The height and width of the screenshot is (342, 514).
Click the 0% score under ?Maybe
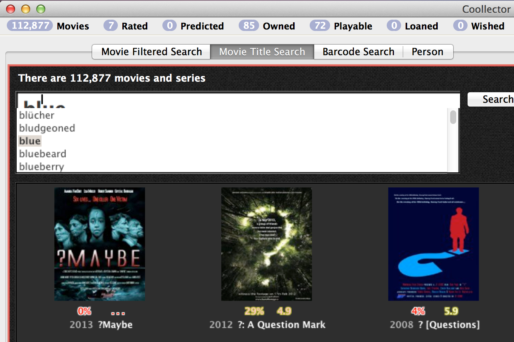(x=84, y=311)
